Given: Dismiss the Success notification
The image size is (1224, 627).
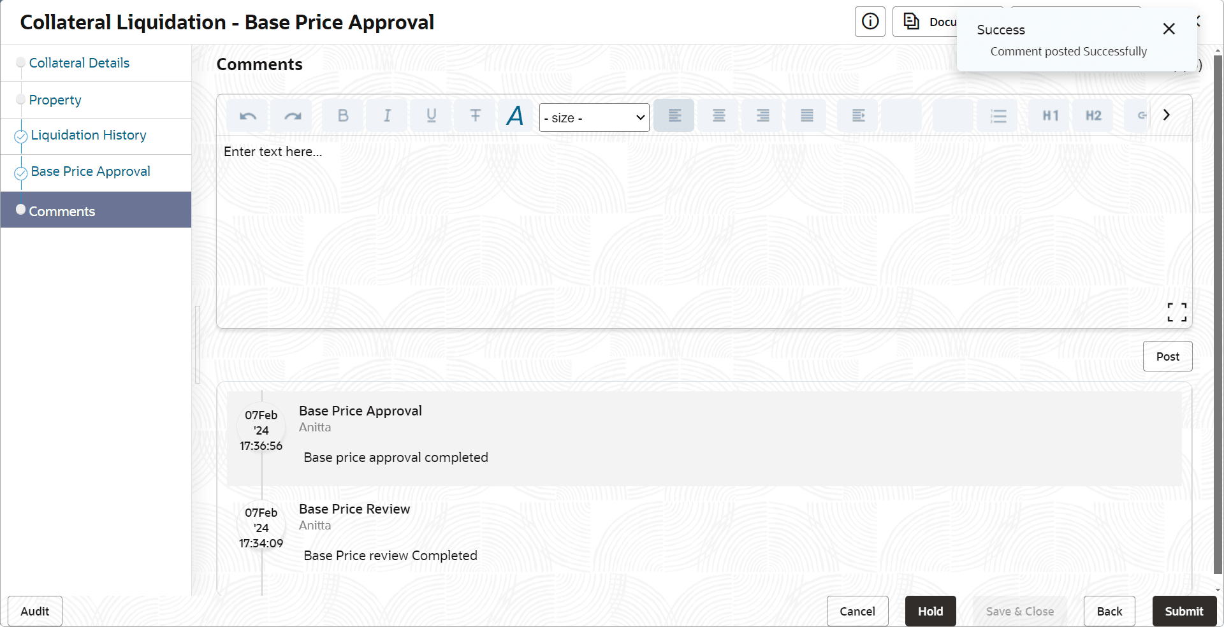Looking at the screenshot, I should (x=1169, y=29).
